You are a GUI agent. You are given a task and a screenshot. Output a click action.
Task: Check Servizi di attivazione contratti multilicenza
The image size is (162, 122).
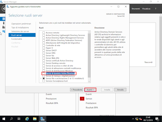click(44, 68)
